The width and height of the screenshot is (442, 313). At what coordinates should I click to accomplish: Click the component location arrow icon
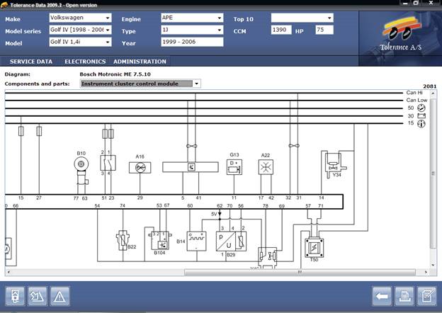click(x=38, y=296)
